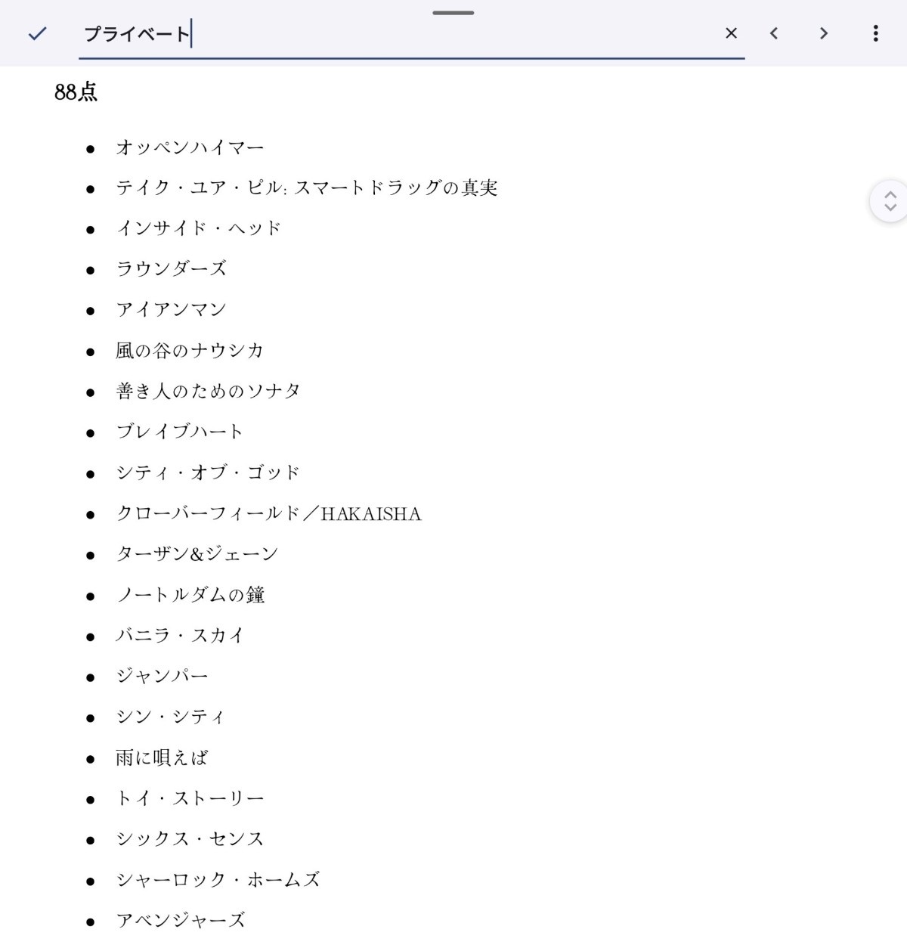Tap the 雨に唄えば line
907x951 pixels.
point(162,757)
